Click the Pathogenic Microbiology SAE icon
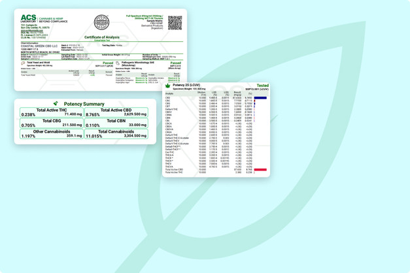This screenshot has width=410, height=273. pos(118,63)
